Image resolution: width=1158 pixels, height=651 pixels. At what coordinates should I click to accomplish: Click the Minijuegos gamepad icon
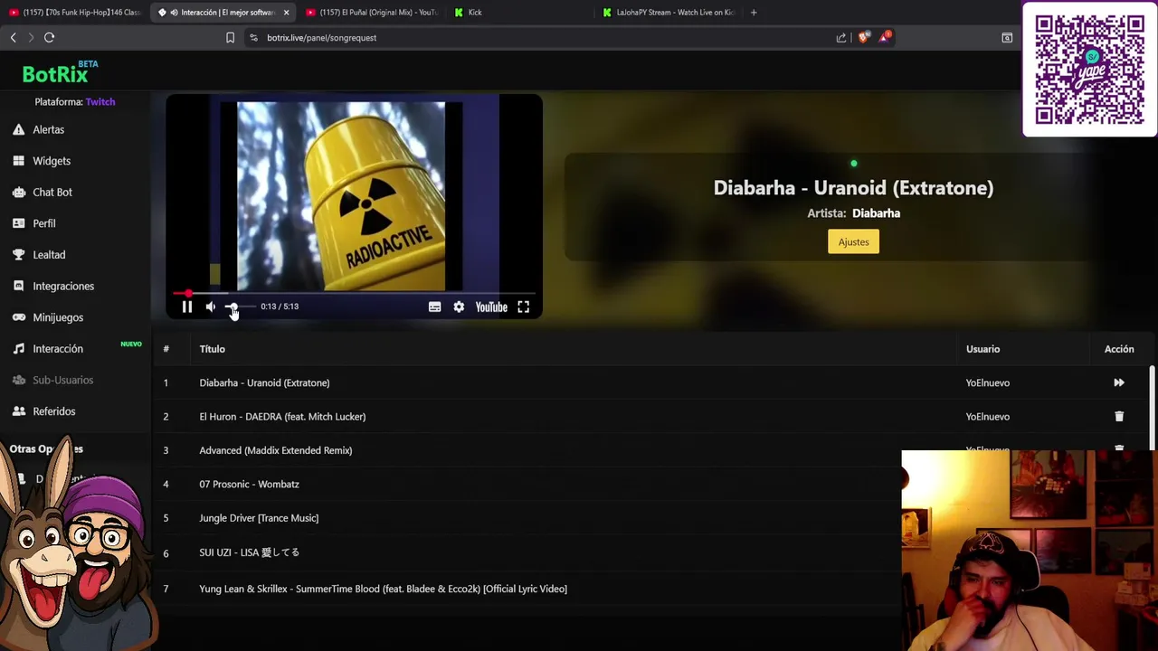point(18,317)
